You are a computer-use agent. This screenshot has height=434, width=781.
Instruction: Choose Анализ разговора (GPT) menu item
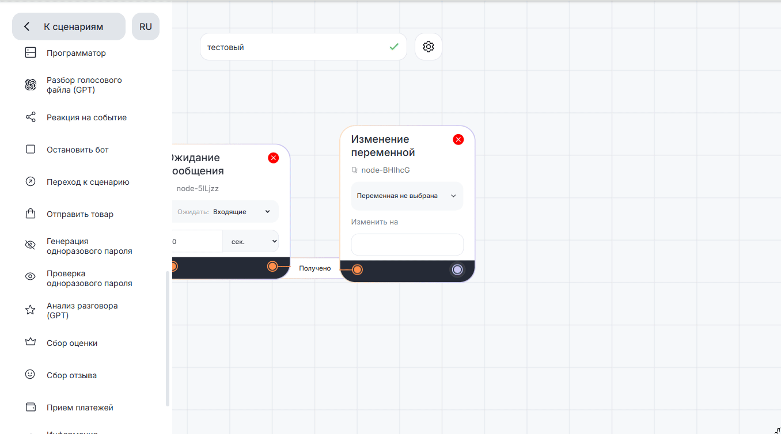(x=82, y=311)
